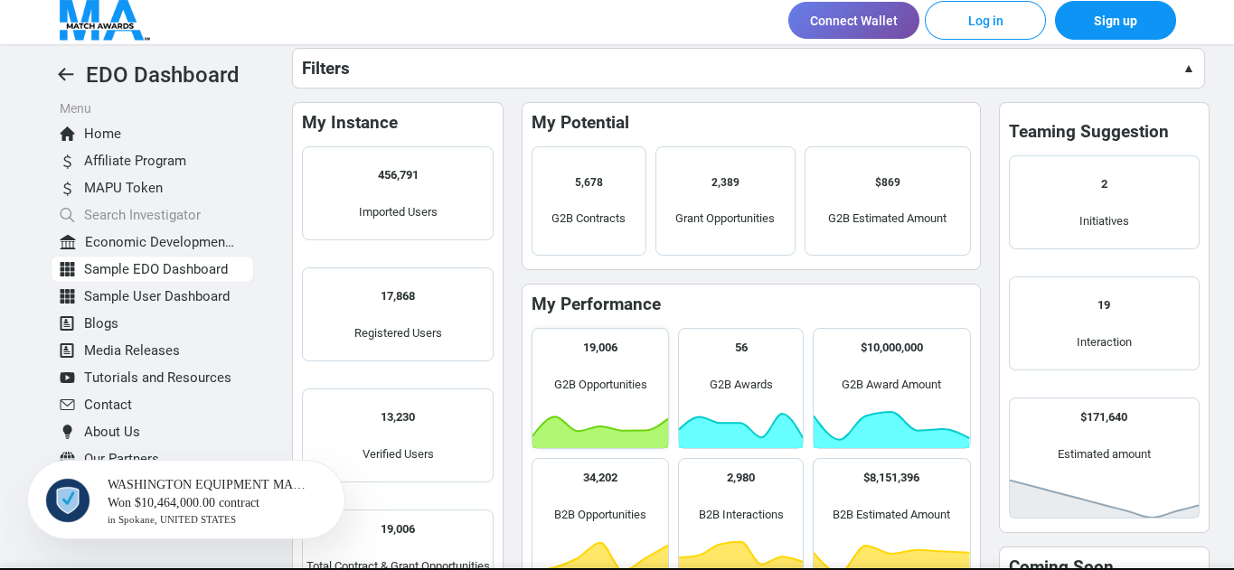Click the Log in button

[x=984, y=21]
